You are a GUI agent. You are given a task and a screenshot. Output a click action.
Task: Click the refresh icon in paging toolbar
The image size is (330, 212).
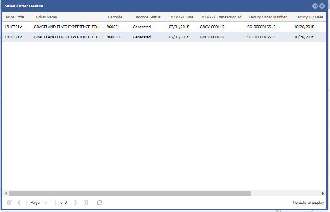coord(99,203)
